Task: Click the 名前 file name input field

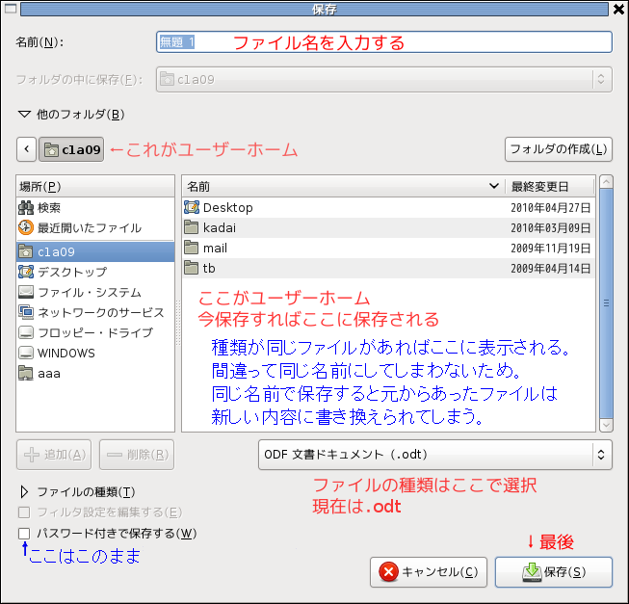Action: (x=384, y=42)
